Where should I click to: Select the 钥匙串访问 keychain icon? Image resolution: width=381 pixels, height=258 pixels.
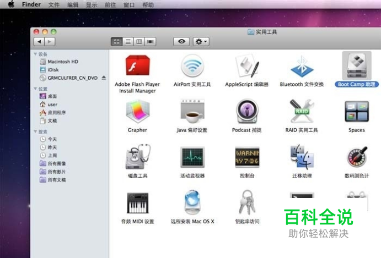pos(247,202)
